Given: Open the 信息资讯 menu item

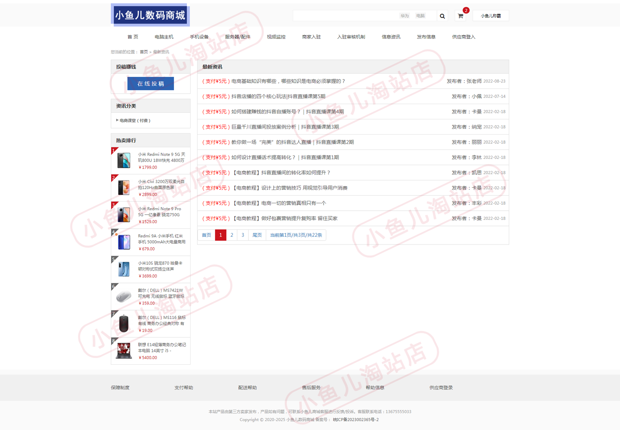Looking at the screenshot, I should 391,37.
